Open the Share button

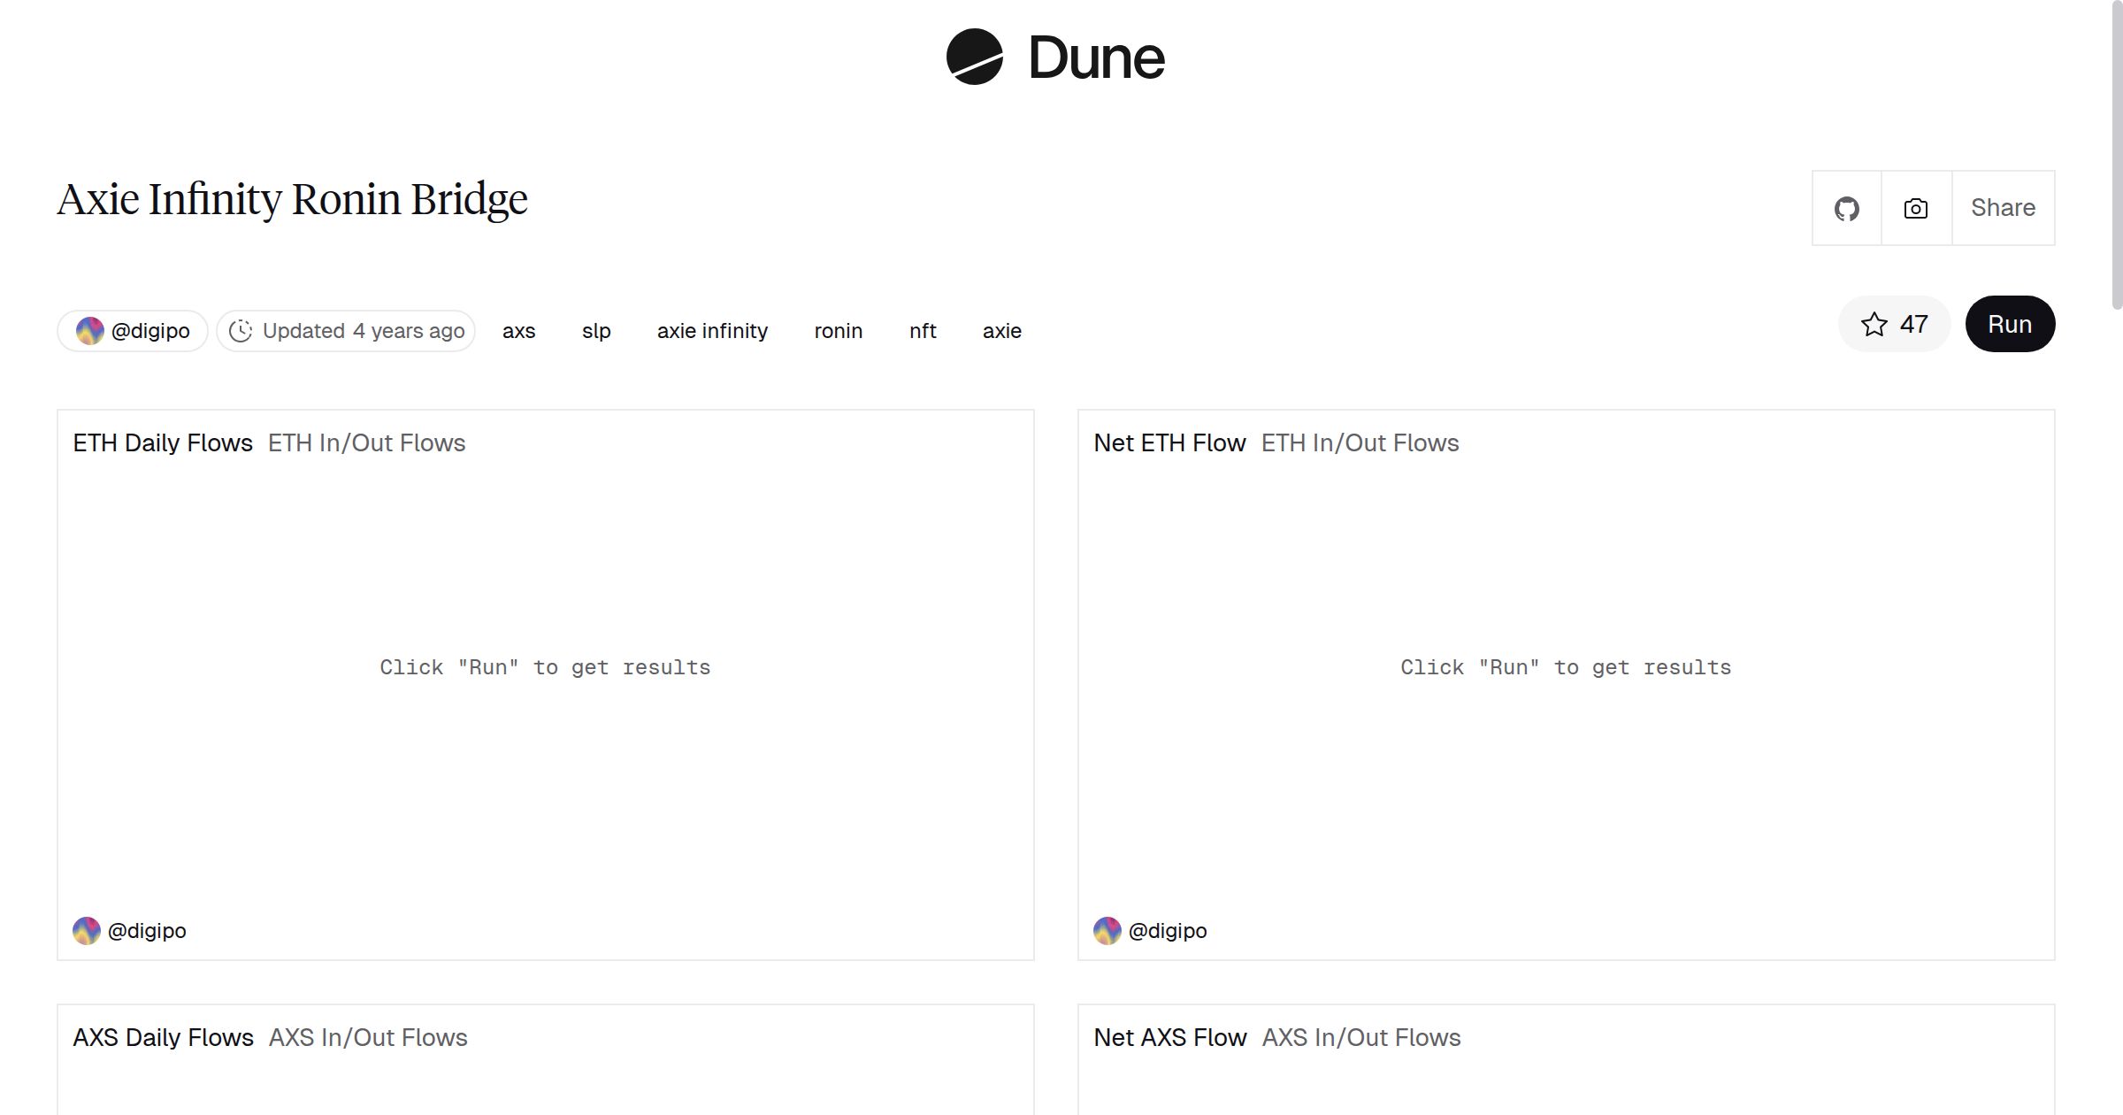coord(2002,208)
